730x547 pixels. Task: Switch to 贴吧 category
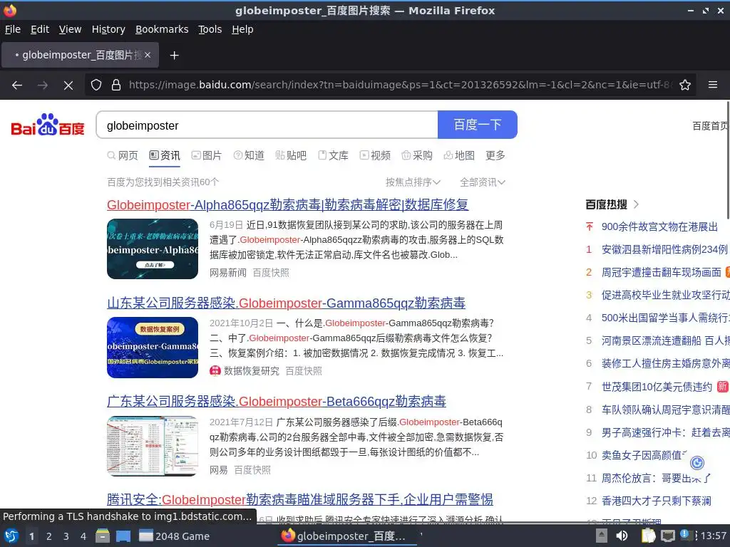(291, 155)
